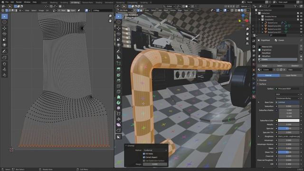Image resolution: width=304 pixels, height=171 pixels.
Task: Open the Unwrap Method dropdown
Action: point(155,150)
